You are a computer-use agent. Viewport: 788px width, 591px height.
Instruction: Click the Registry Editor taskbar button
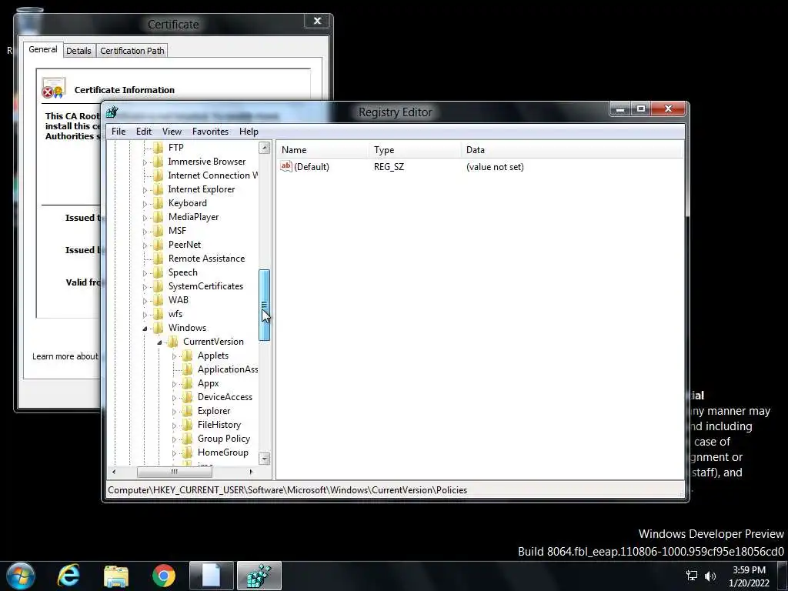pos(259,576)
